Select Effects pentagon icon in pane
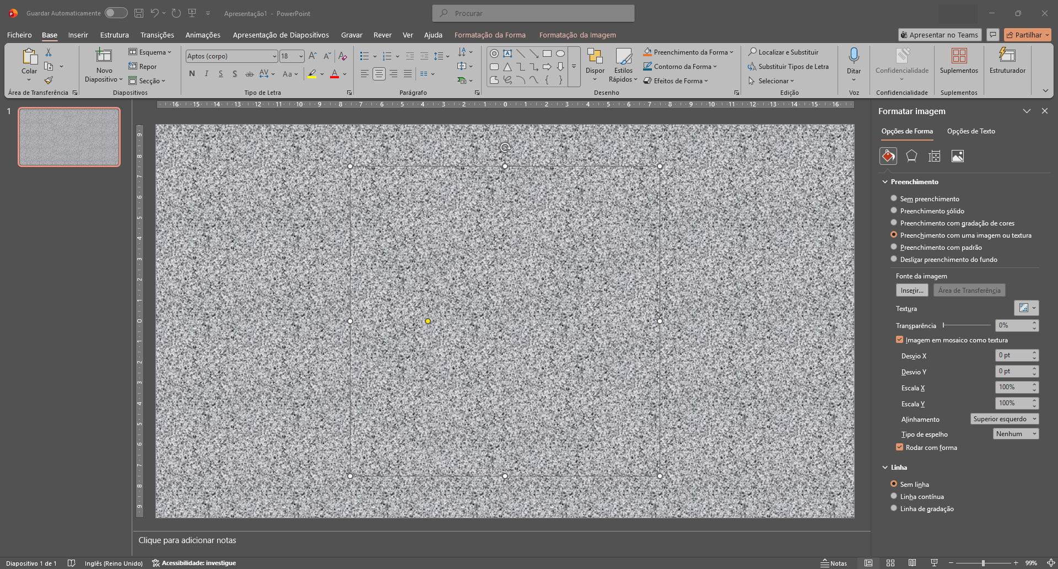 pos(911,156)
